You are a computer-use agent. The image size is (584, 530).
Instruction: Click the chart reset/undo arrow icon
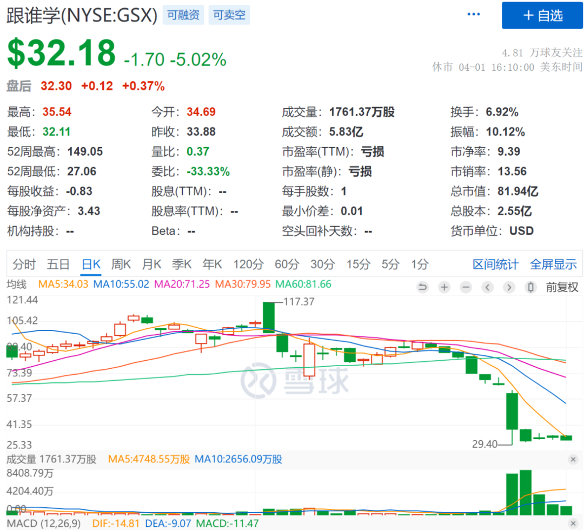click(x=422, y=287)
